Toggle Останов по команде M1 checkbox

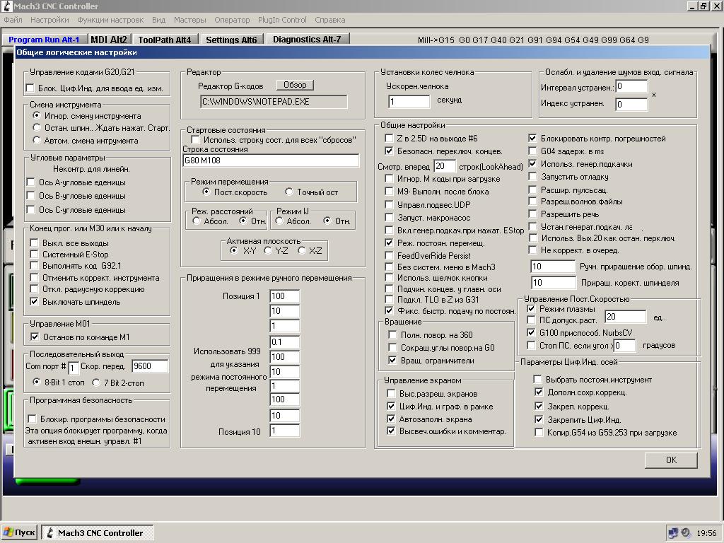tap(35, 337)
